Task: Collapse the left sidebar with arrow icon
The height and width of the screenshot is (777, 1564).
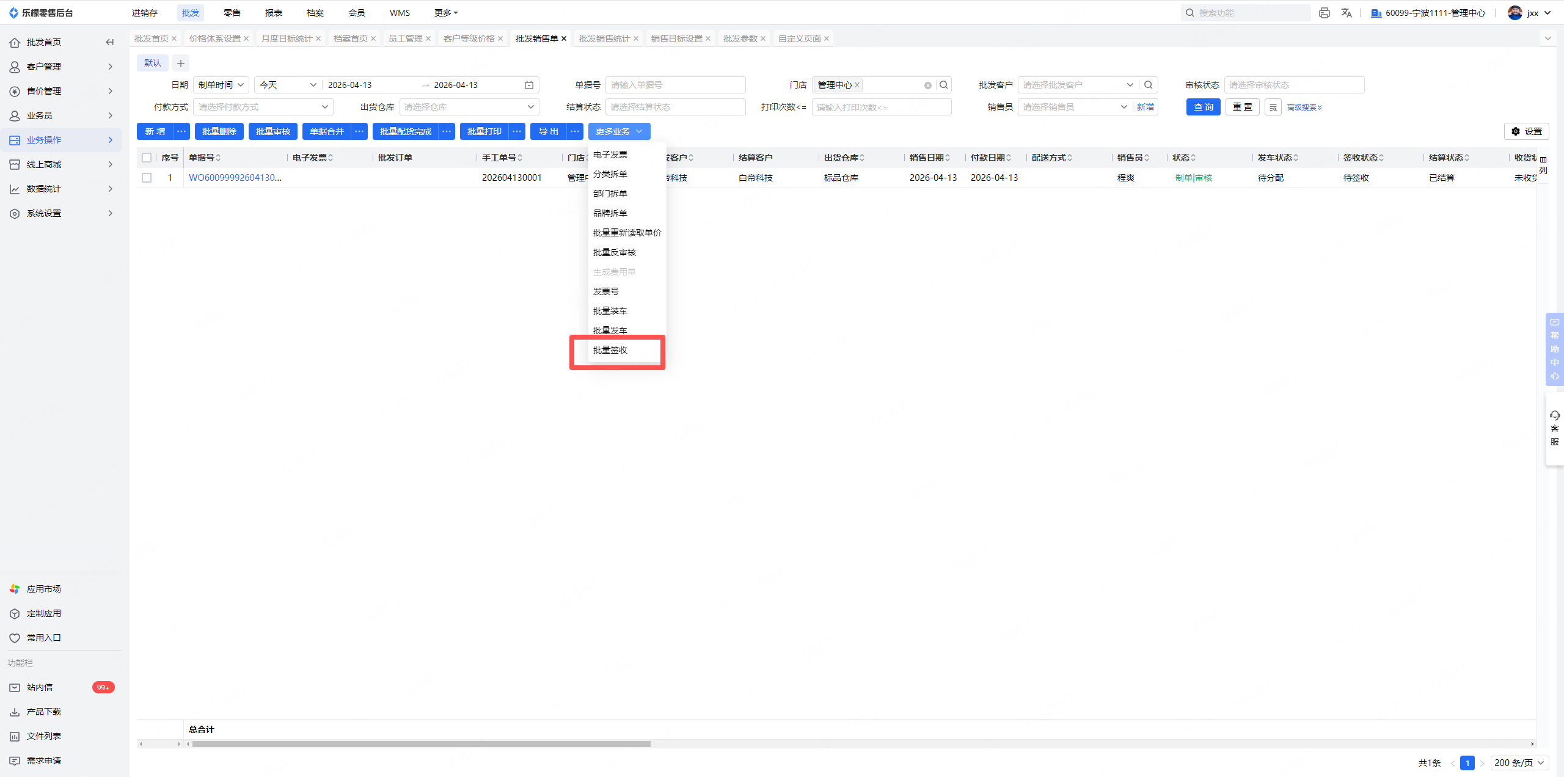Action: coord(110,42)
